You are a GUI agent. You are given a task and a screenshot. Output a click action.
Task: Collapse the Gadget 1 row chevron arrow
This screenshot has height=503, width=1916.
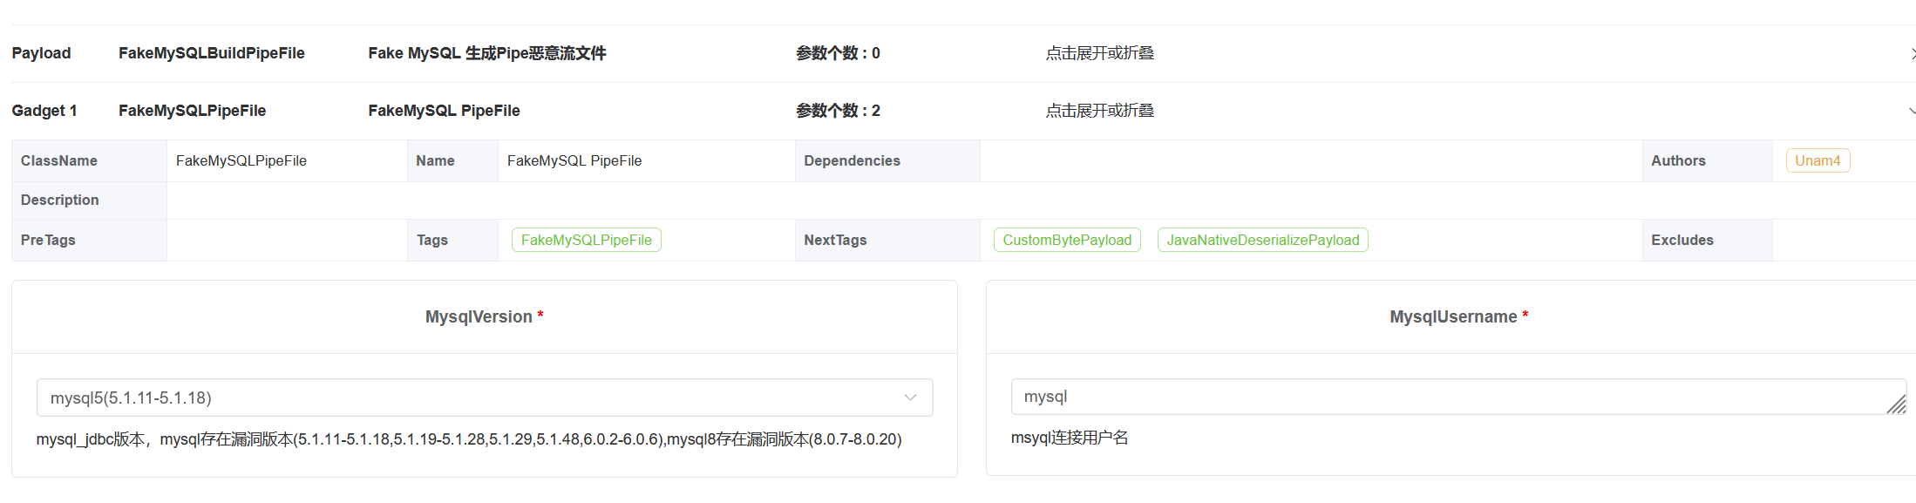pos(1912,112)
